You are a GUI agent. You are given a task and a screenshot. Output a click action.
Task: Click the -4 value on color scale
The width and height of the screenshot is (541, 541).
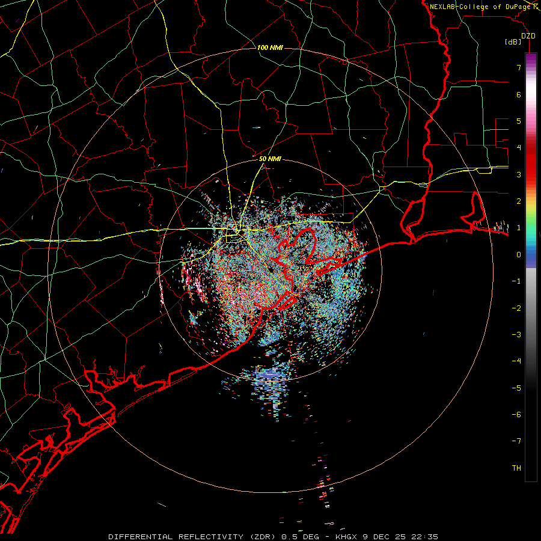point(516,361)
